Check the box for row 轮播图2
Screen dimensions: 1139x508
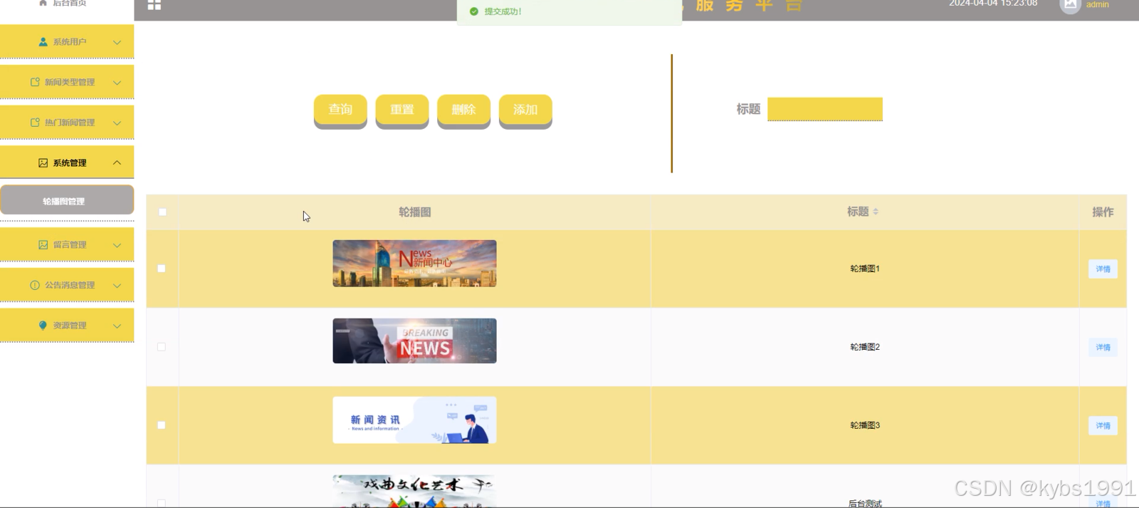[x=162, y=347]
